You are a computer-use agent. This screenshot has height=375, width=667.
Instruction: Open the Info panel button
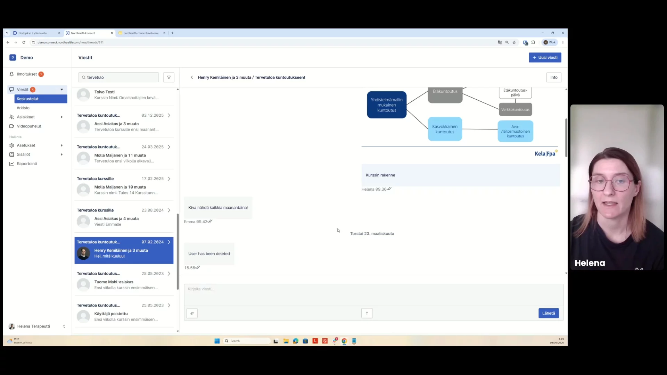coord(554,77)
